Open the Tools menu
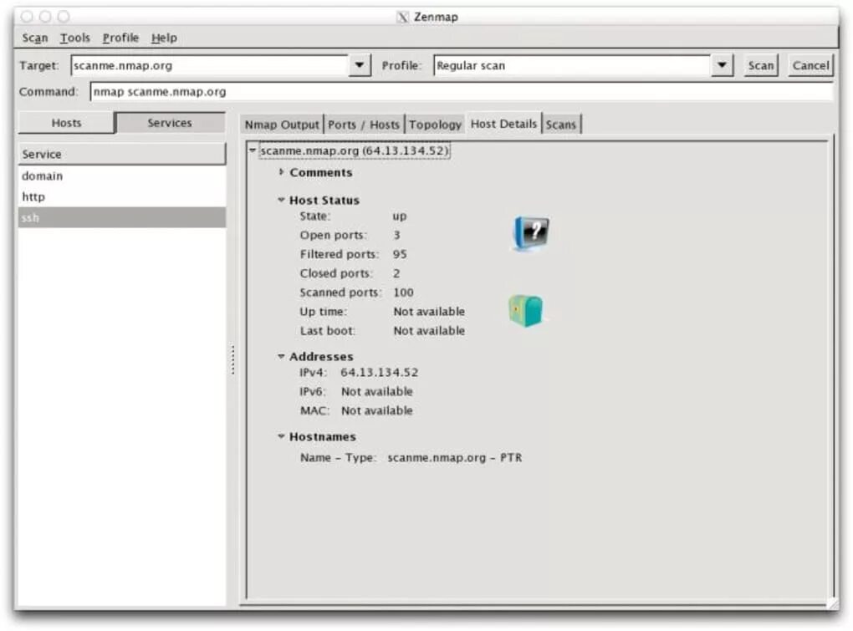853x631 pixels. 74,38
